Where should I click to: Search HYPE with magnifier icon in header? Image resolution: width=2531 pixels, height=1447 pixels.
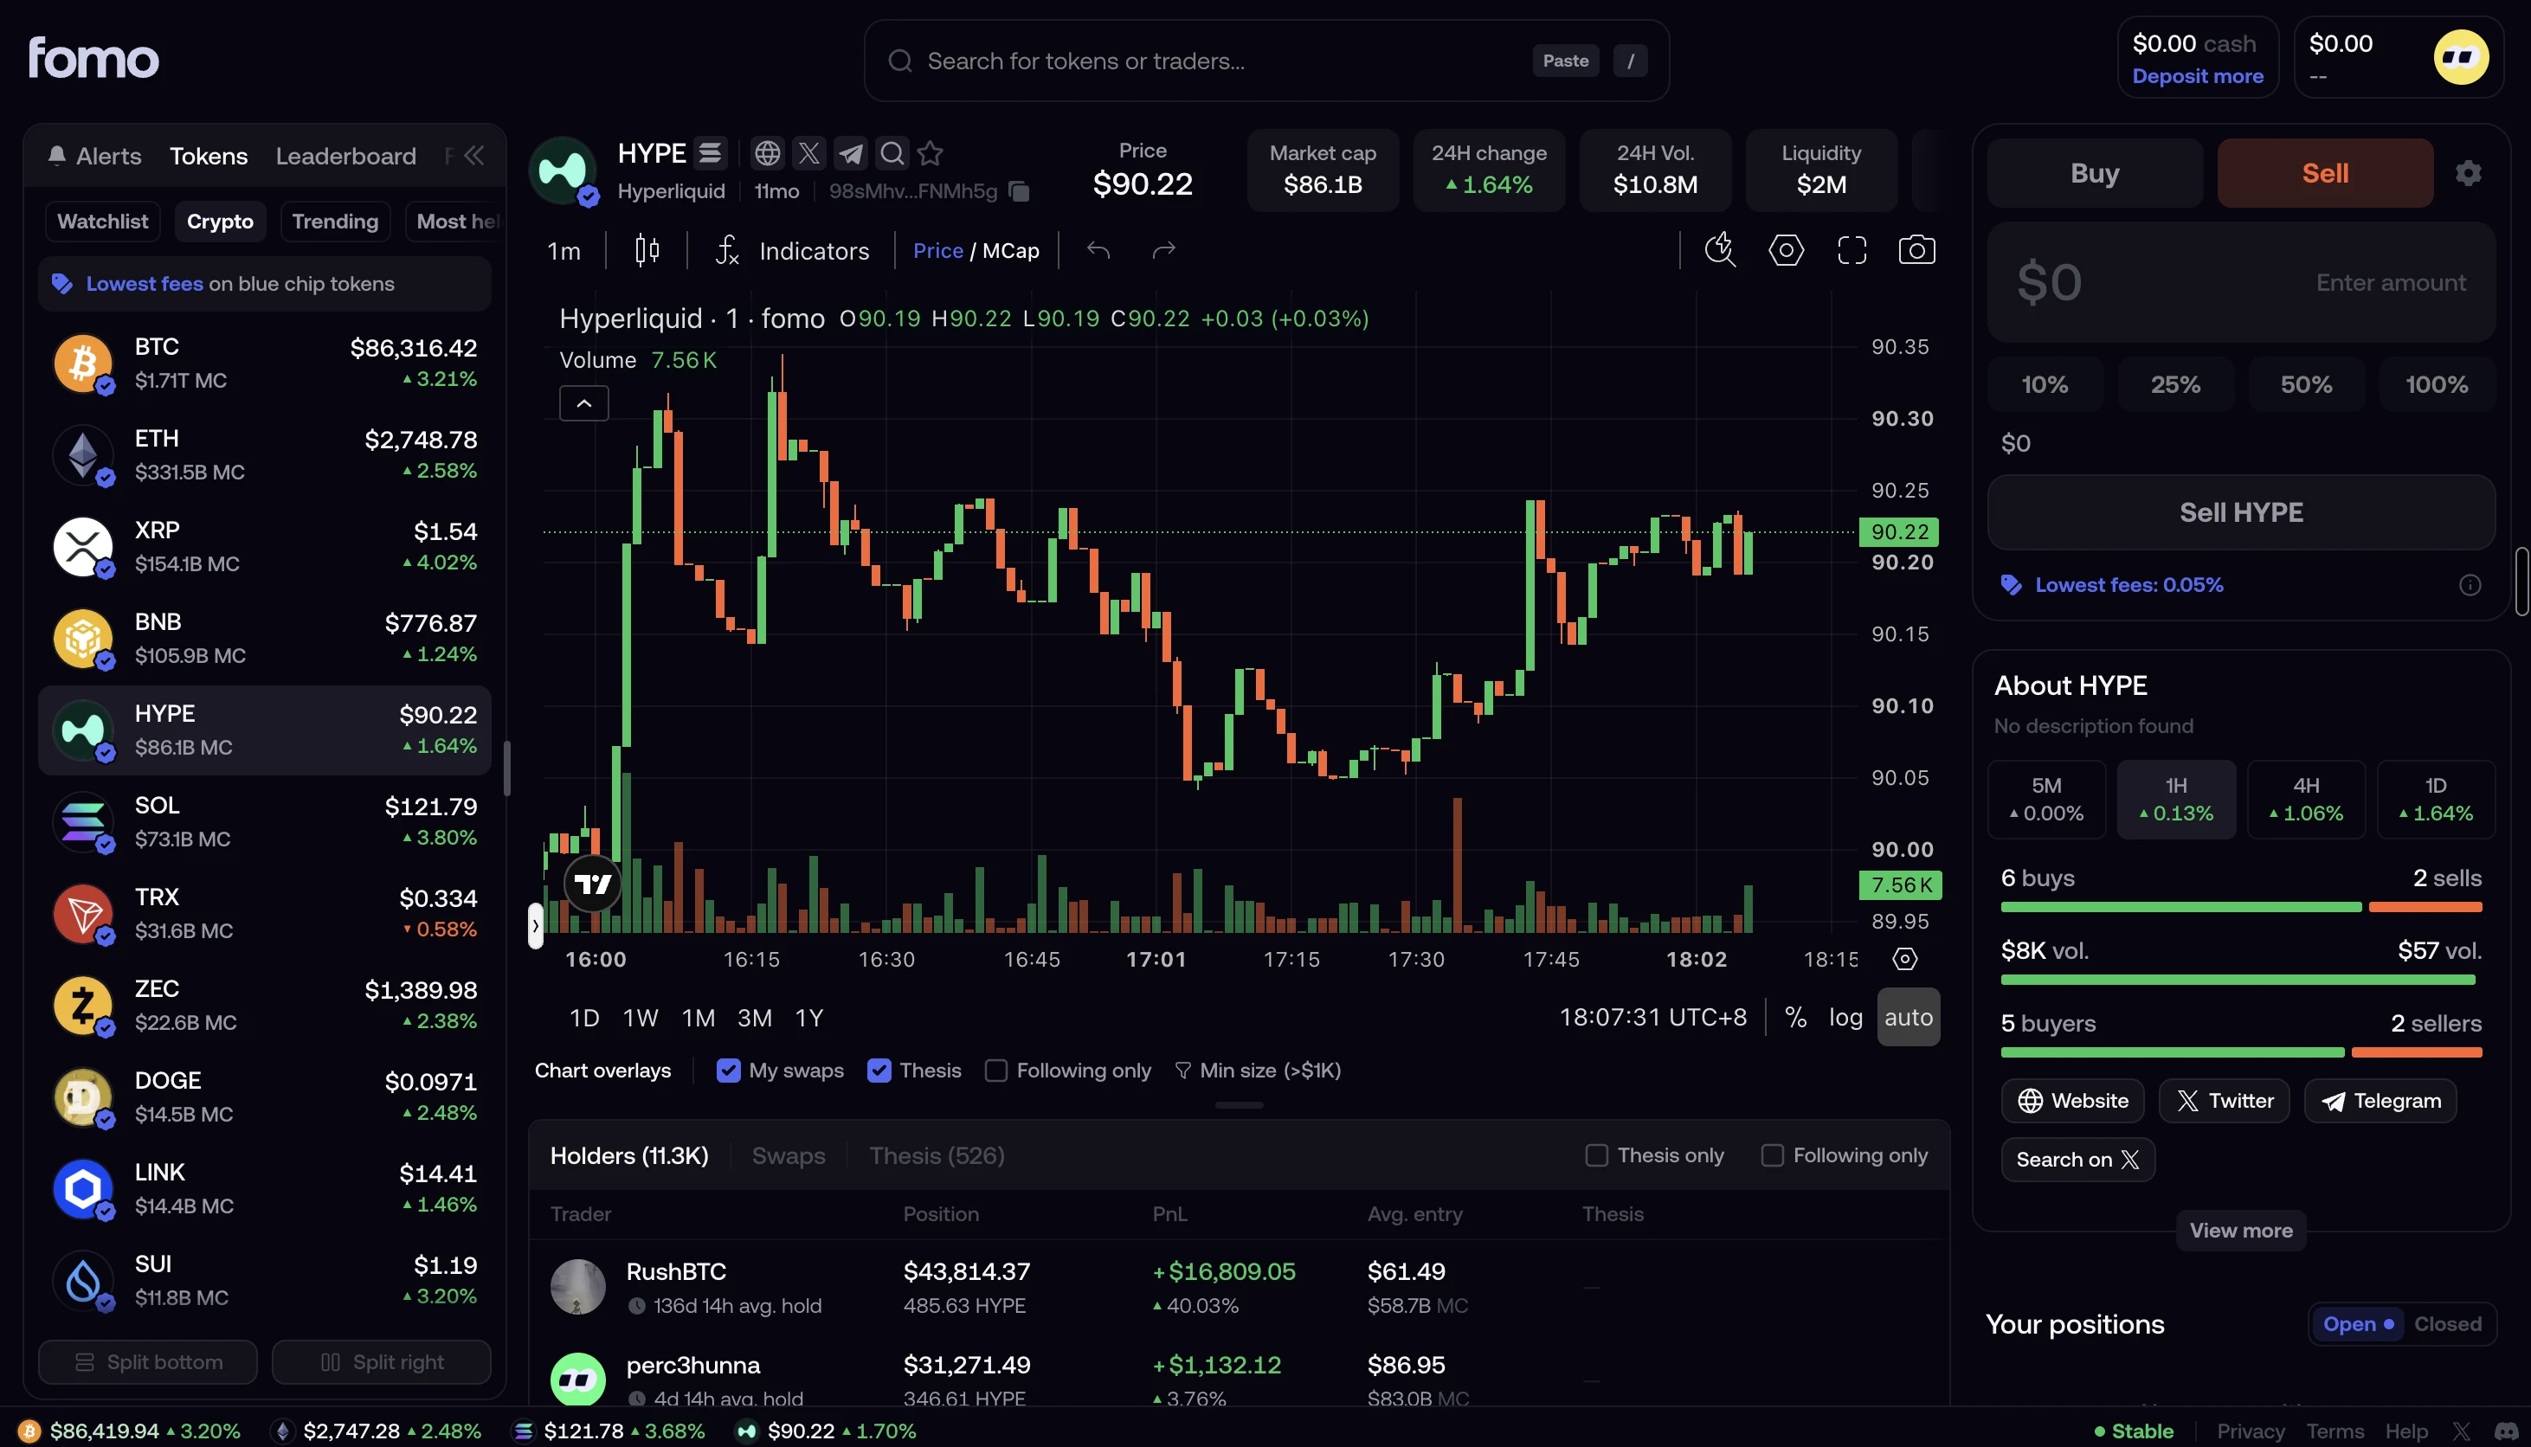click(x=892, y=153)
